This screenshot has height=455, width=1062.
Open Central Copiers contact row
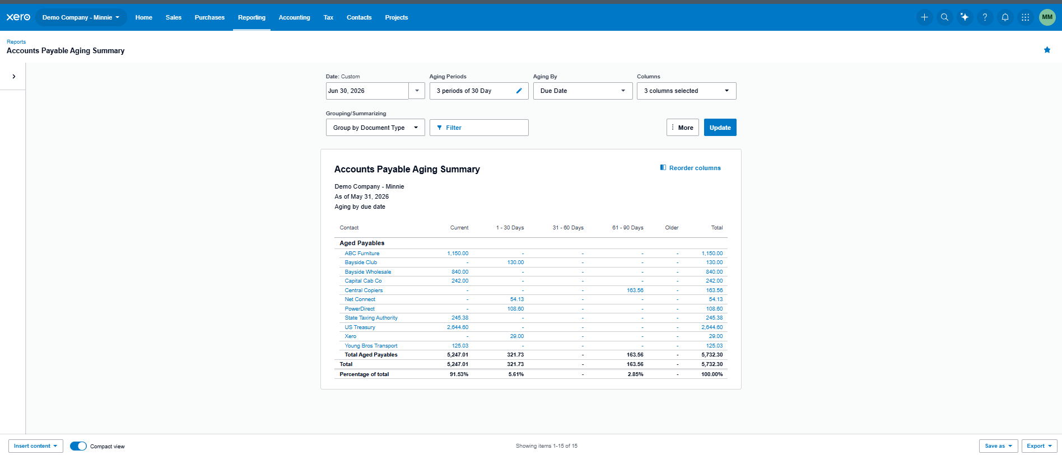point(364,290)
